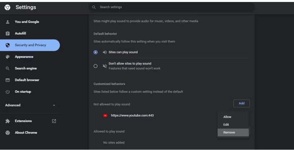Open Extensions link in sidebar
The width and height of the screenshot is (294, 150).
(x=23, y=121)
